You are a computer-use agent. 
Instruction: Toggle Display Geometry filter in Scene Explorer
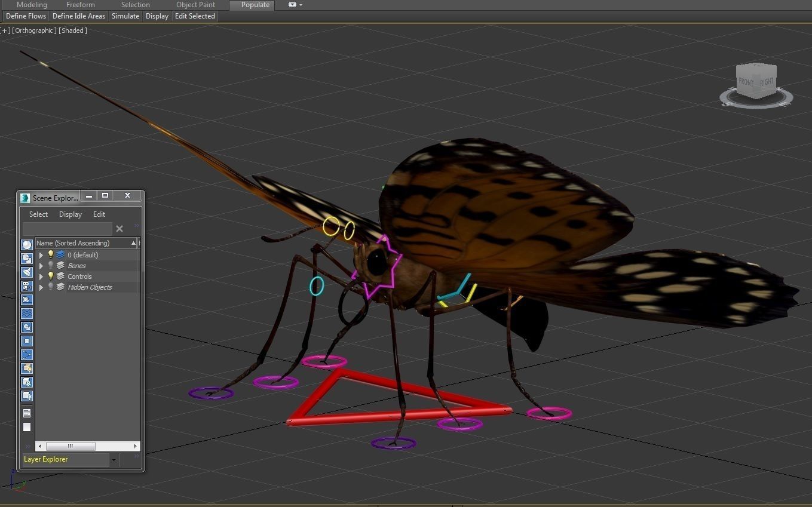(27, 245)
